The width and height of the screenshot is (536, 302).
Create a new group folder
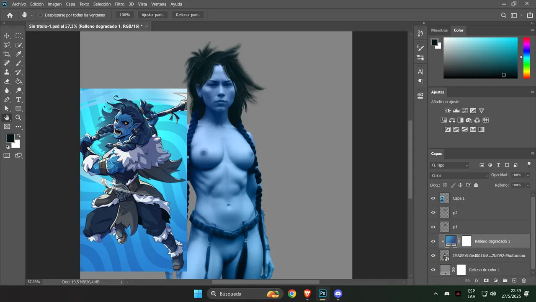[505, 281]
